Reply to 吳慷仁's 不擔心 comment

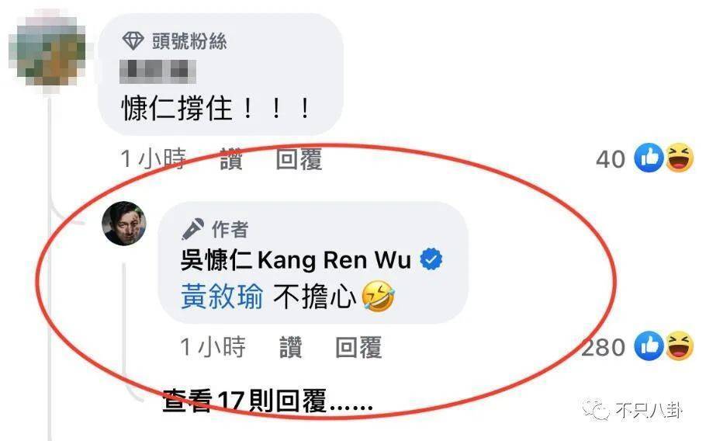point(359,347)
